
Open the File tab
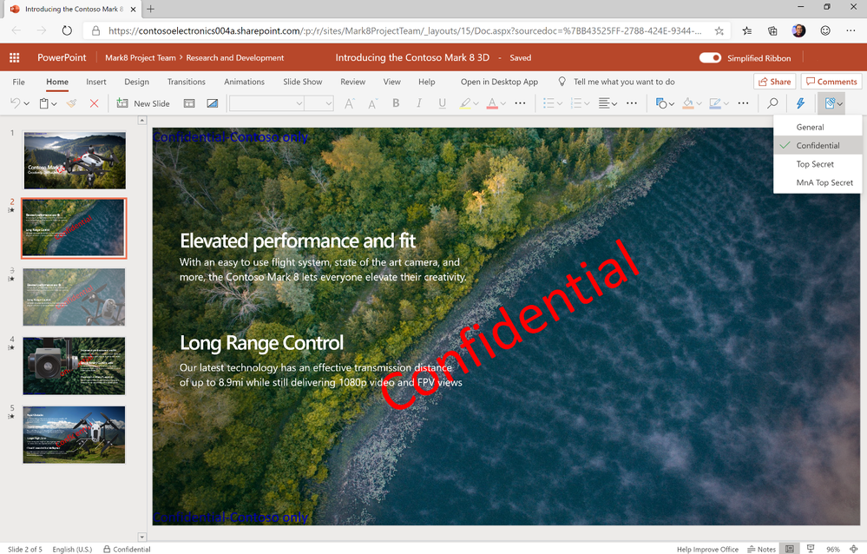coord(18,82)
